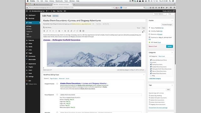Open comments from the admin bar icon
Image resolution: width=201 pixels, height=113 pixels.
[x=47, y=11]
